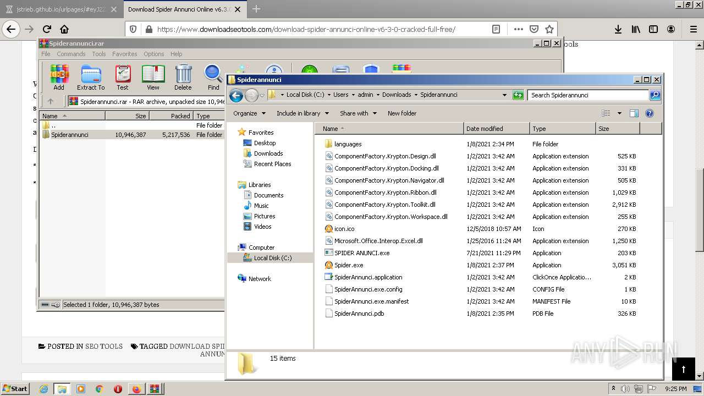Expand the view options dropdown arrow

coord(619,113)
